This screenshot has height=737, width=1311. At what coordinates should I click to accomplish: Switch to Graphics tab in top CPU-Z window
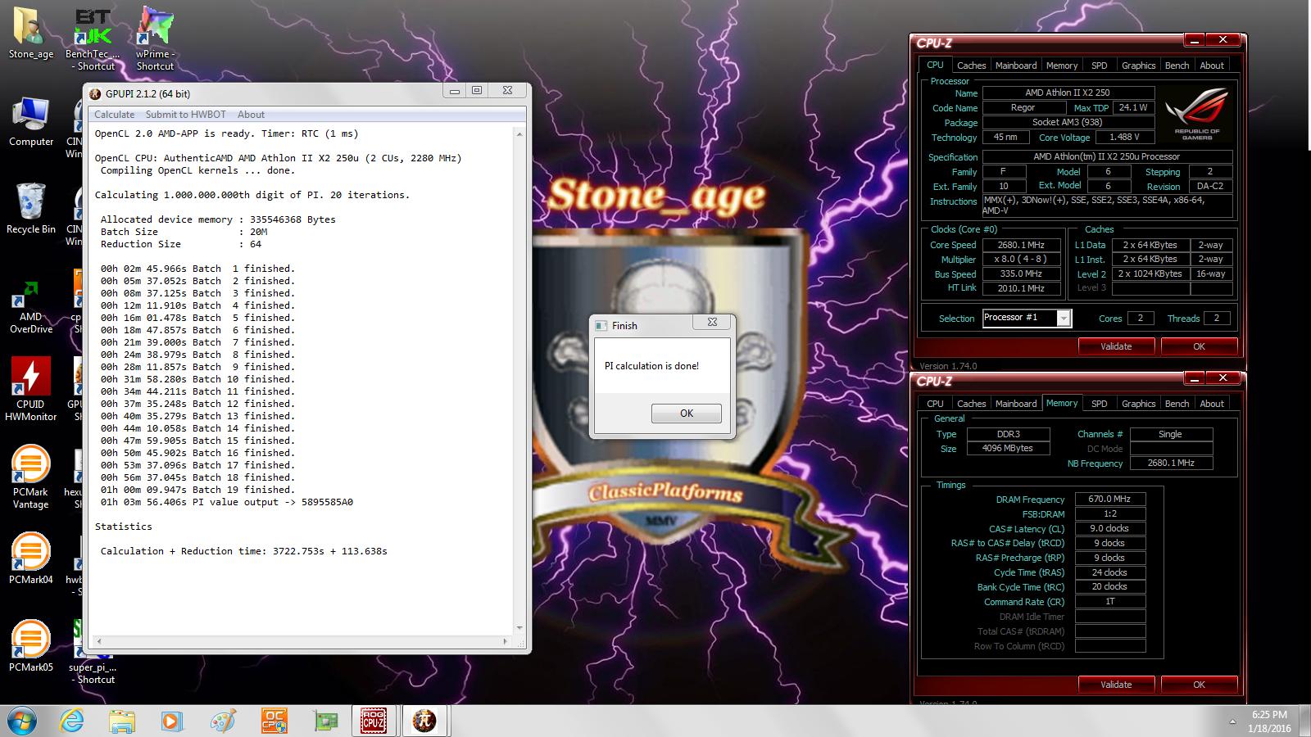coord(1138,66)
